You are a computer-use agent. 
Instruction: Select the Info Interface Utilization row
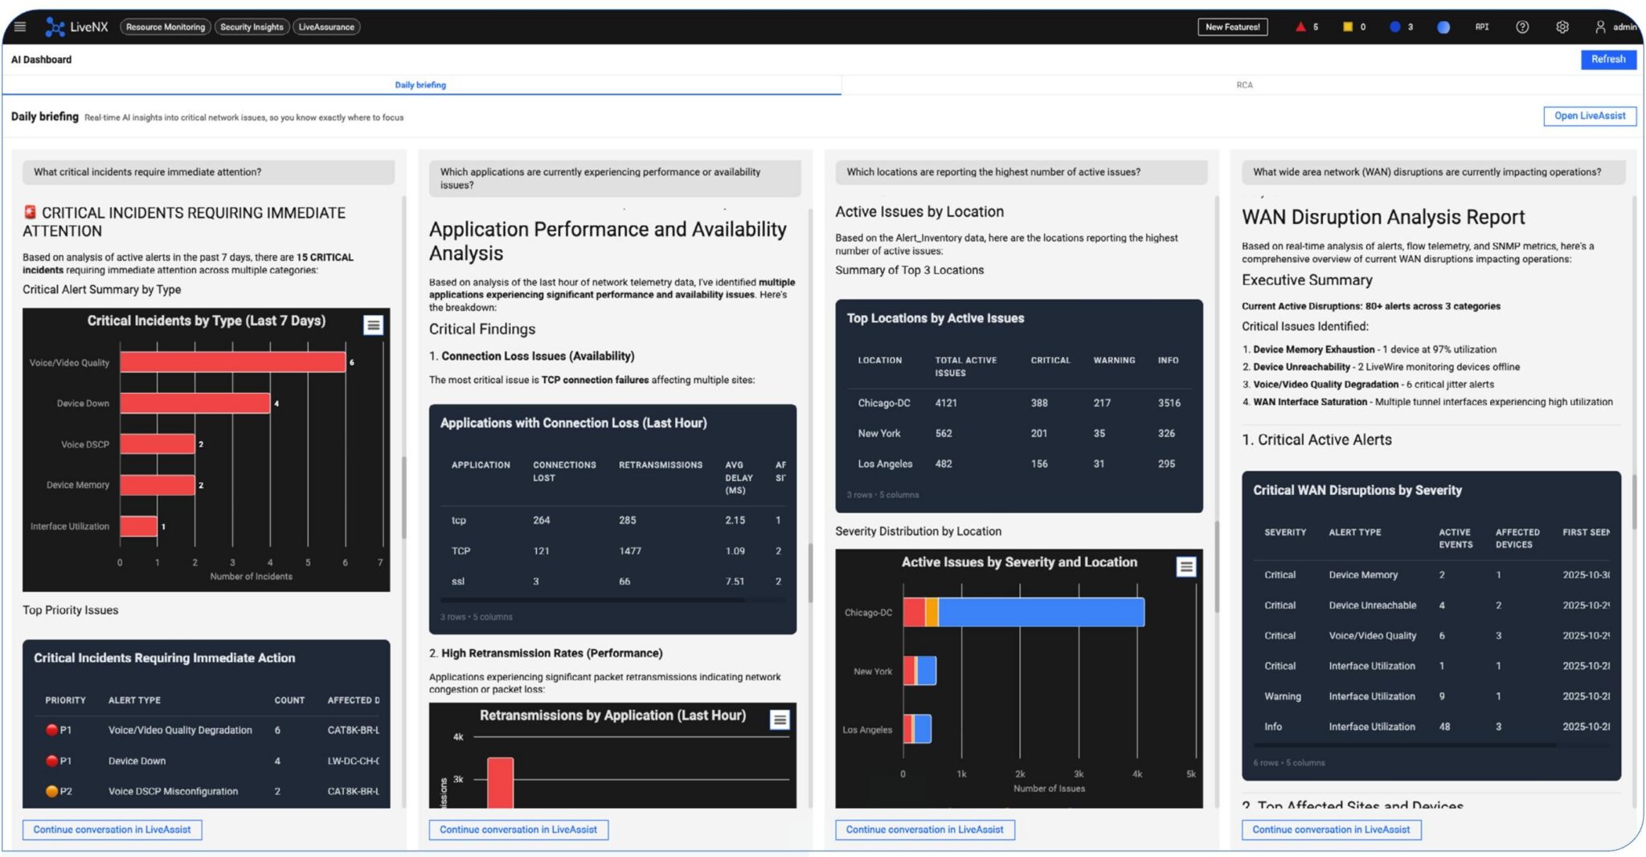[x=1431, y=727]
